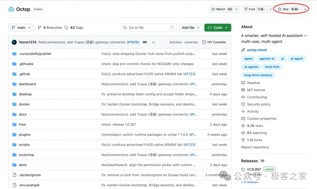The width and height of the screenshot is (317, 189).
Task: Click the .github folder icon
Action: 14,74
